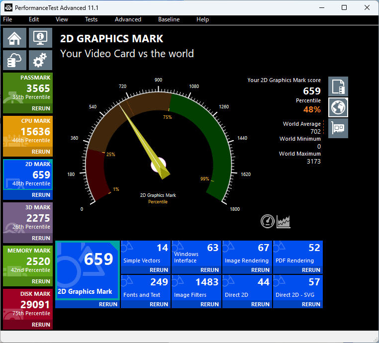Open the settings gears icon
379x343 pixels.
coord(40,60)
